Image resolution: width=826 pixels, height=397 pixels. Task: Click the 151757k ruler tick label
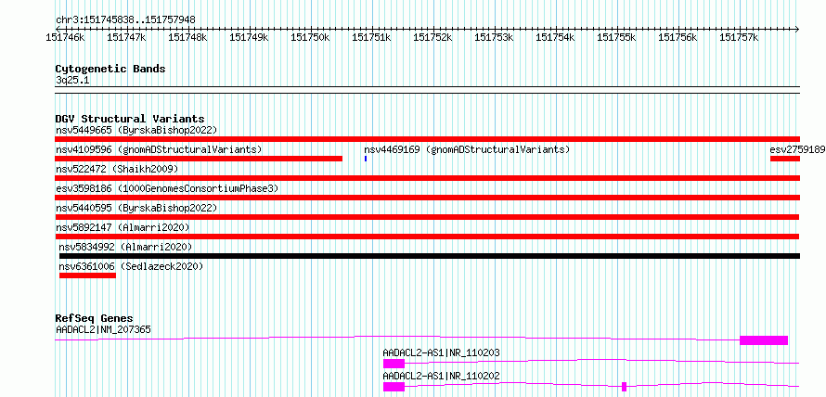pyautogui.click(x=739, y=37)
